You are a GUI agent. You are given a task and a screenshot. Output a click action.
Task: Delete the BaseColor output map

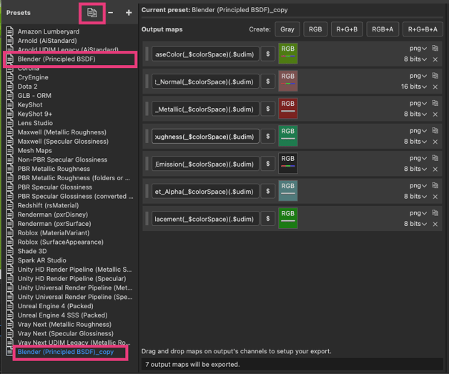tap(435, 59)
